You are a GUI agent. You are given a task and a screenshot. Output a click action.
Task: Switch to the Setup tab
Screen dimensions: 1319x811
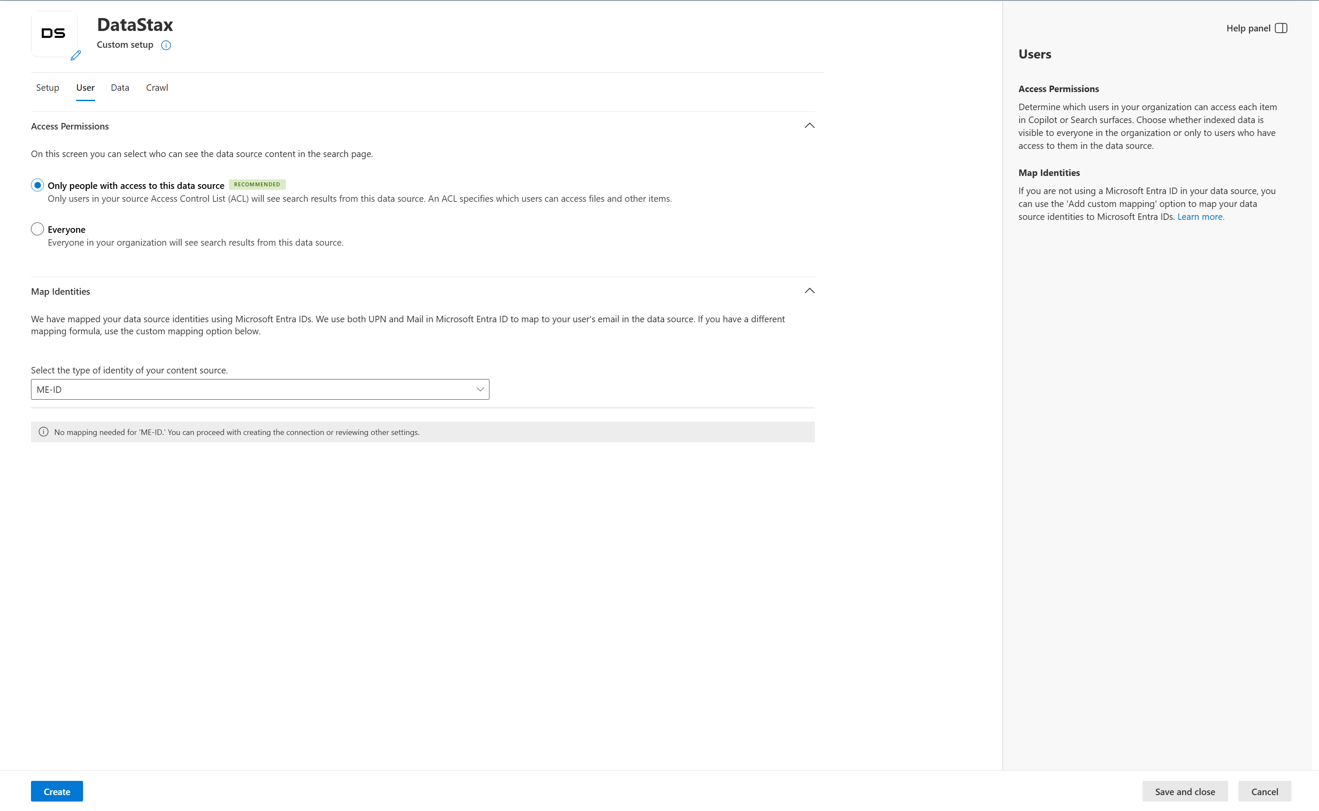tap(47, 87)
